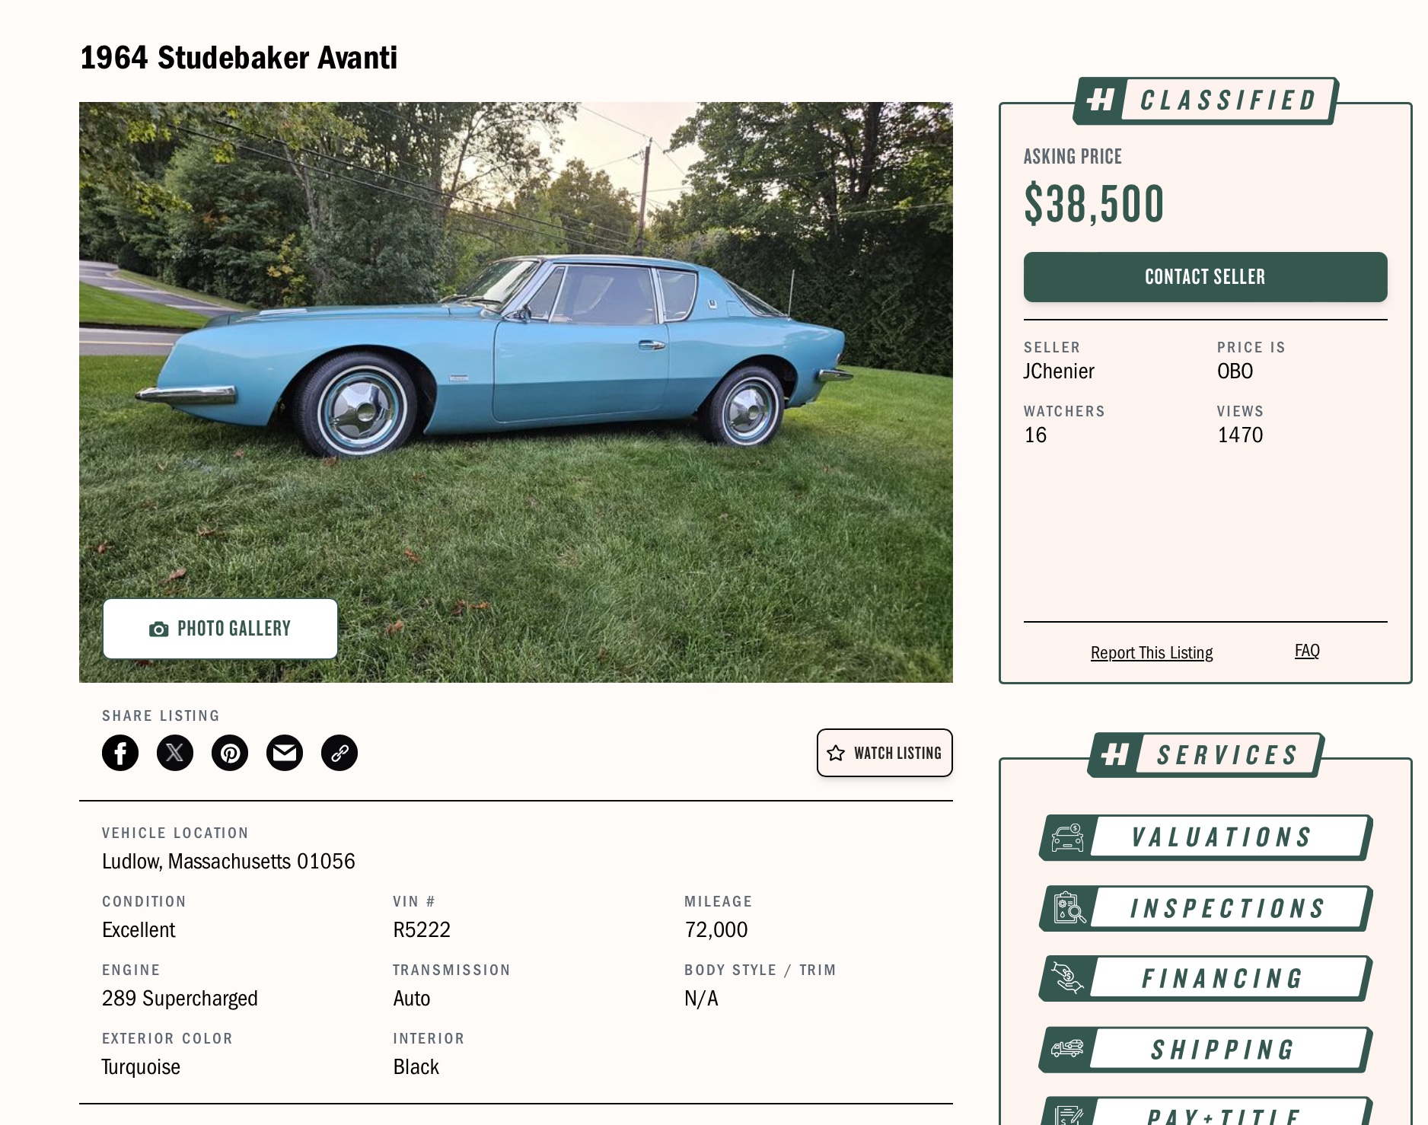Share the listing on Facebook

[x=120, y=753]
